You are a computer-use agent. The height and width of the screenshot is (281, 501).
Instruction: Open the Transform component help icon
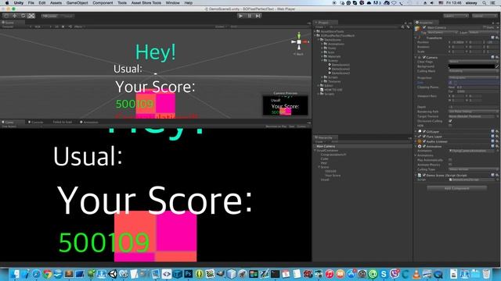tap(492, 37)
